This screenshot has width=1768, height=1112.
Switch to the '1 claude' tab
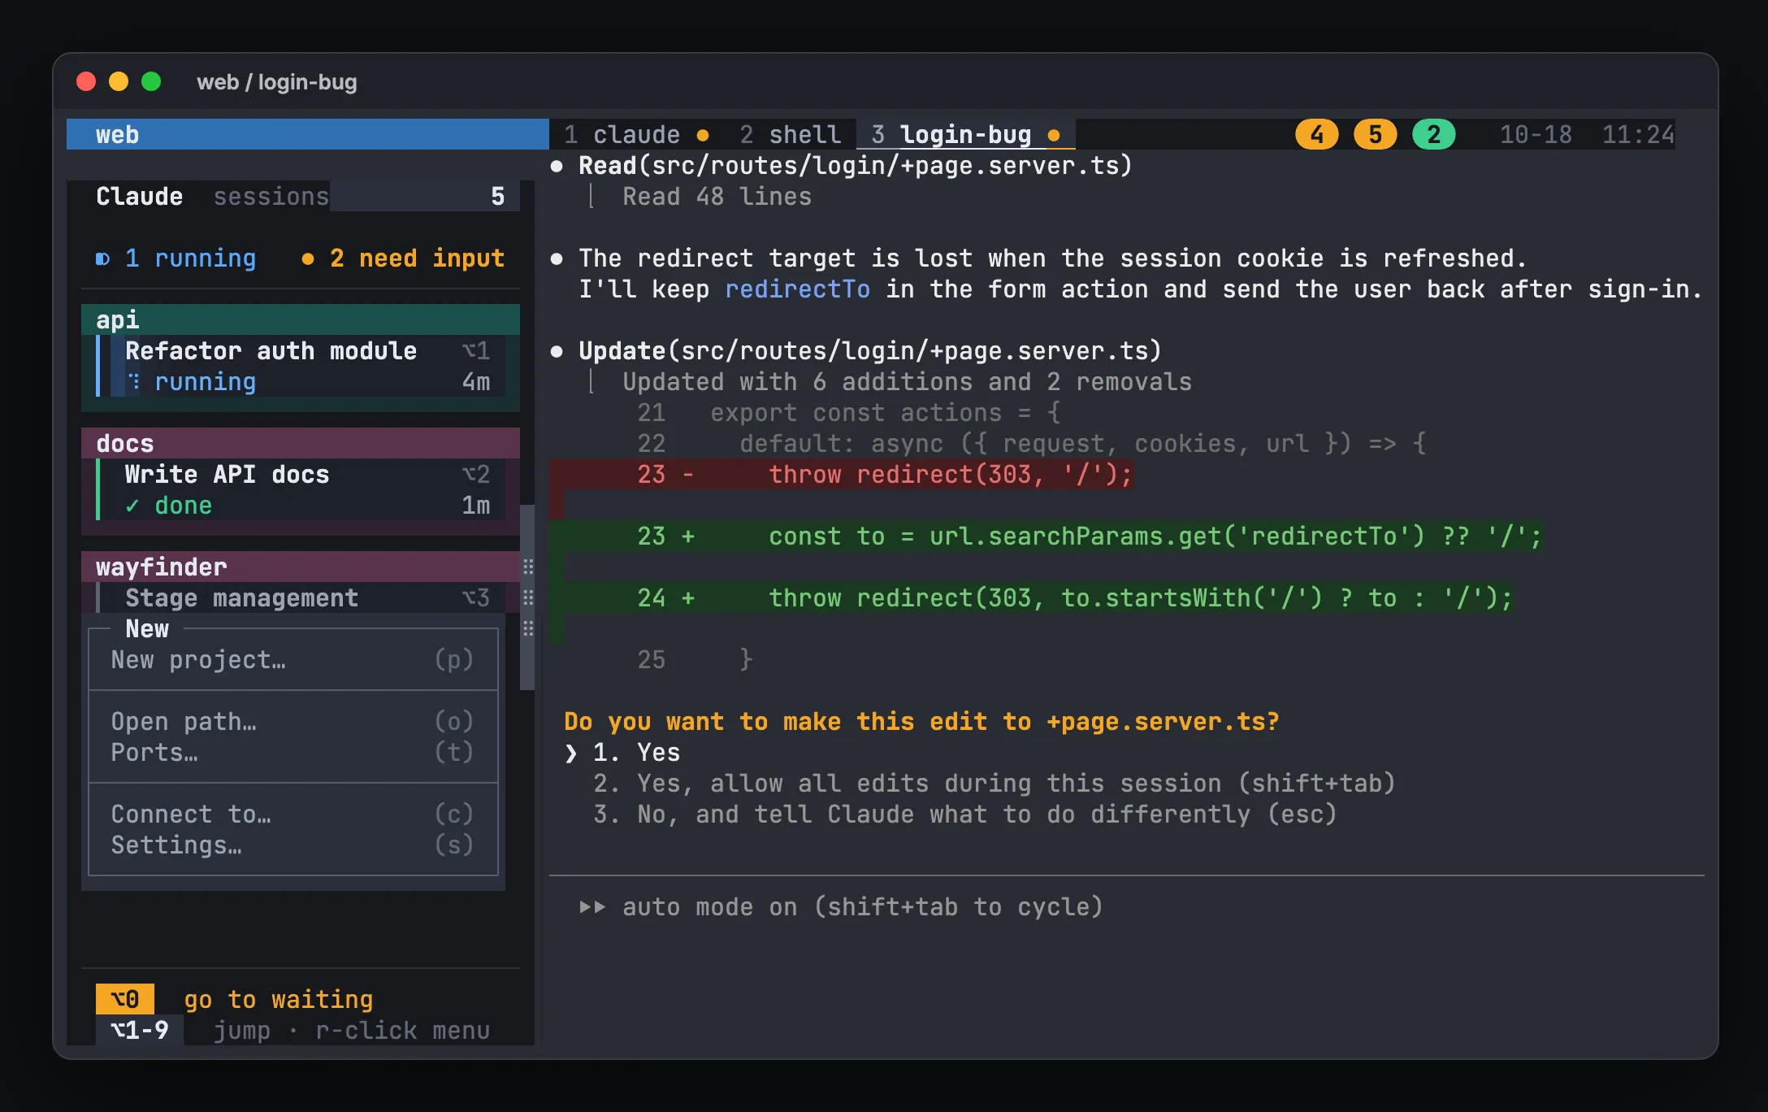click(636, 134)
